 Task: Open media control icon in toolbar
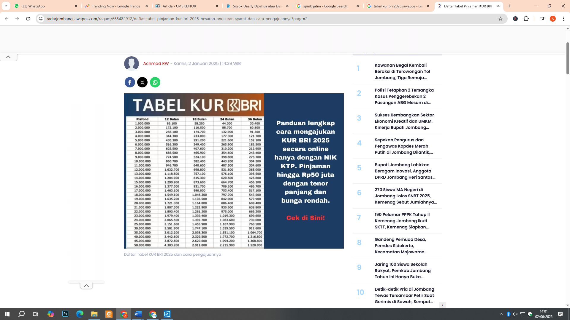542,19
